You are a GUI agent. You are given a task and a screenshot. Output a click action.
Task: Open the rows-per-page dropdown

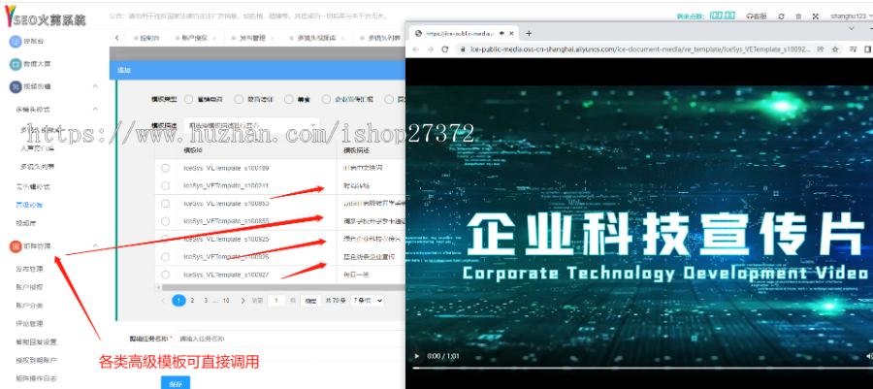367,301
